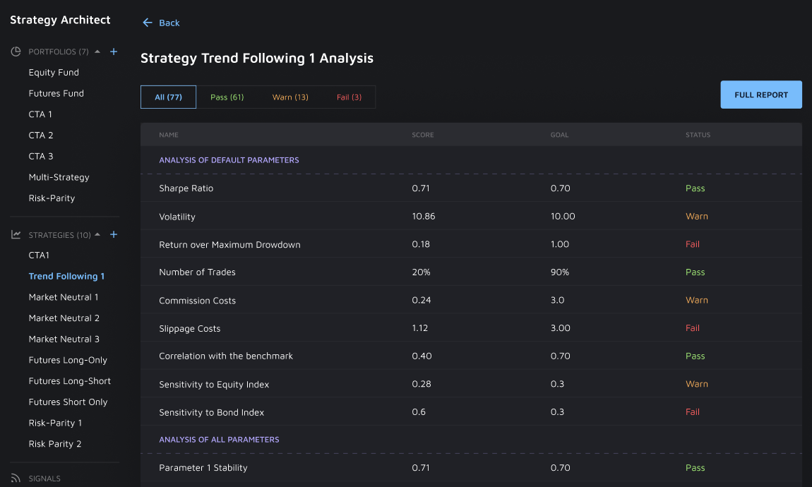Select the CTA 3 portfolio
Screen dimensions: 812x487
[41, 156]
